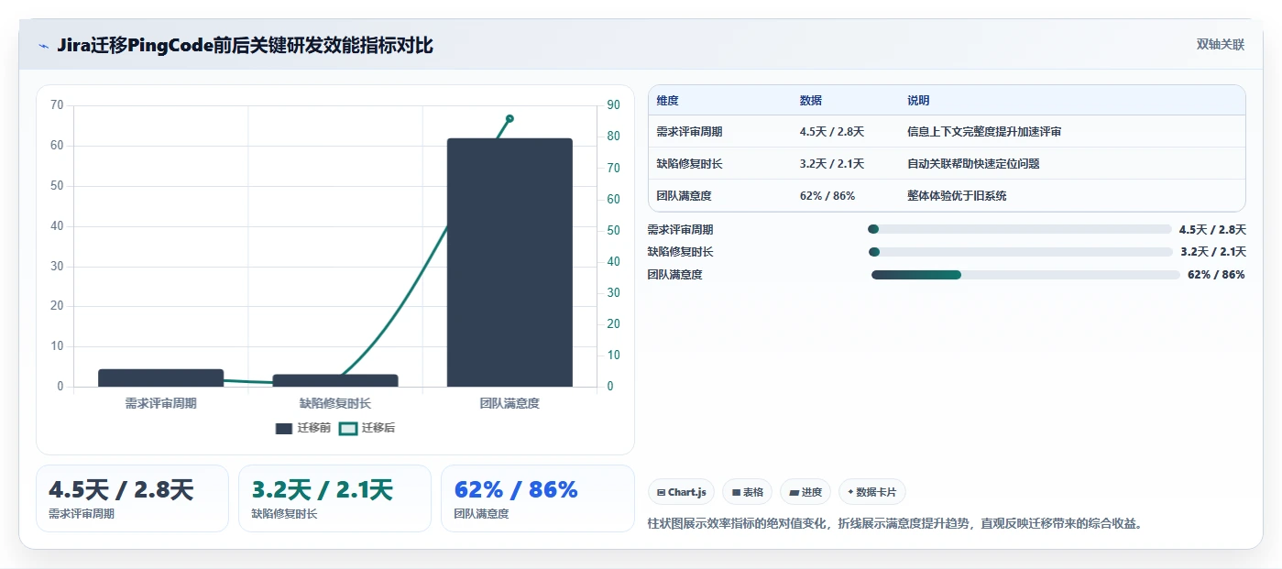This screenshot has height=569, width=1282.
Task: Click the 需求评审周期 bar in the chart
Action: (161, 378)
